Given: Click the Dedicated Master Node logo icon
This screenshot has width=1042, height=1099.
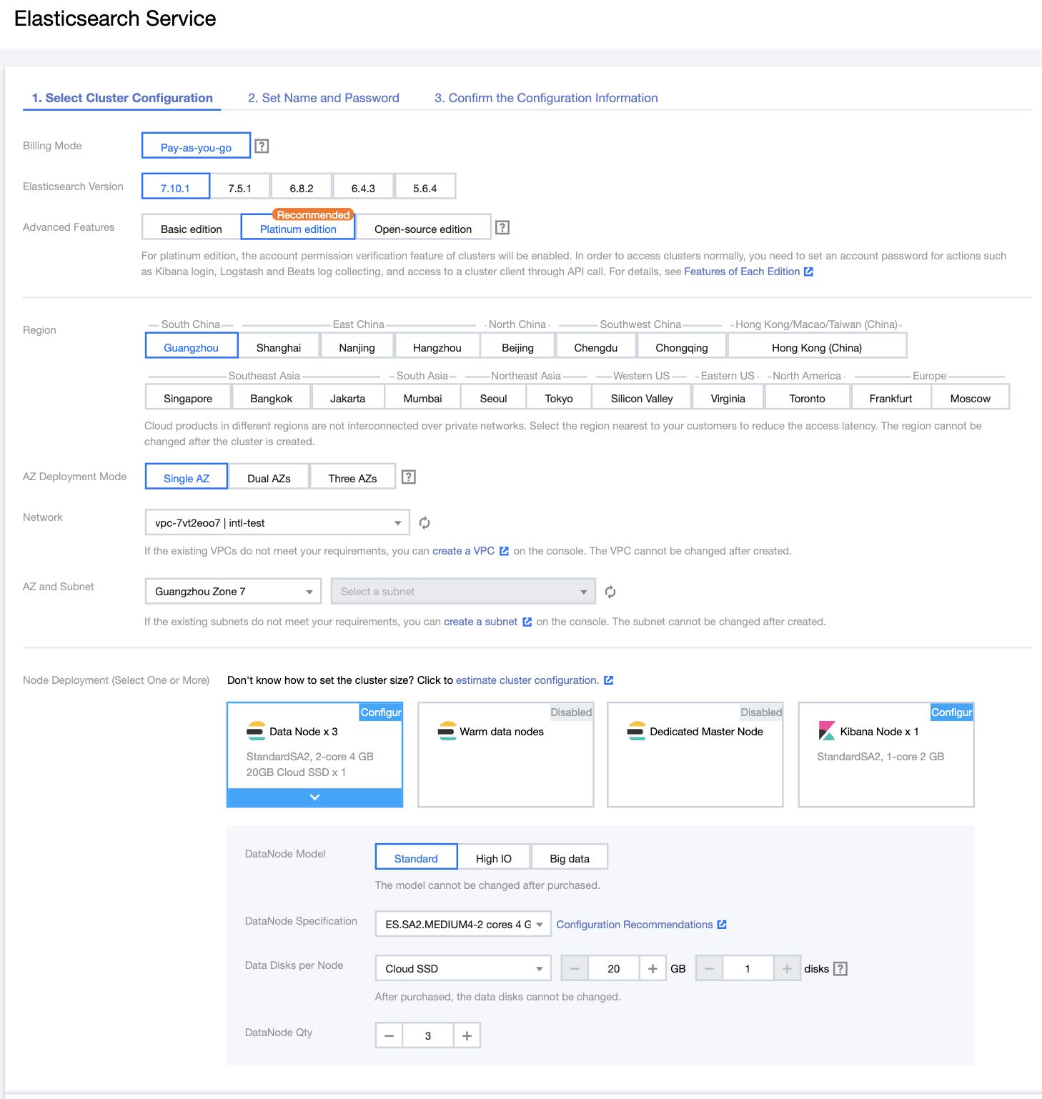Looking at the screenshot, I should (636, 731).
